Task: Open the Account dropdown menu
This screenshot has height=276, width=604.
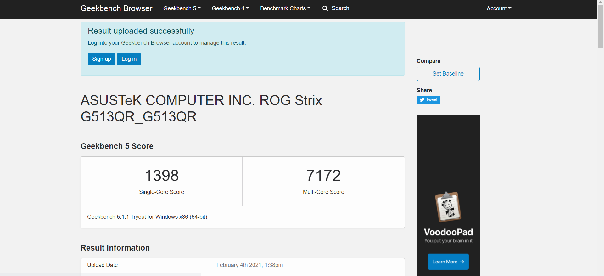Action: point(499,8)
